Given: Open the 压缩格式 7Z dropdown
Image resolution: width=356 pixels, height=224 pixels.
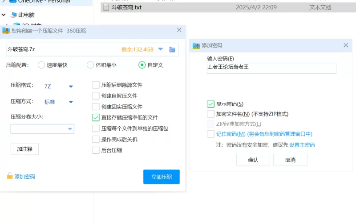Looking at the screenshot, I should tap(71, 87).
